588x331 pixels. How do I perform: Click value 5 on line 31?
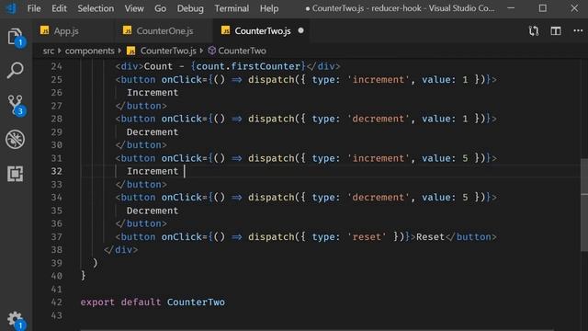pyautogui.click(x=465, y=158)
